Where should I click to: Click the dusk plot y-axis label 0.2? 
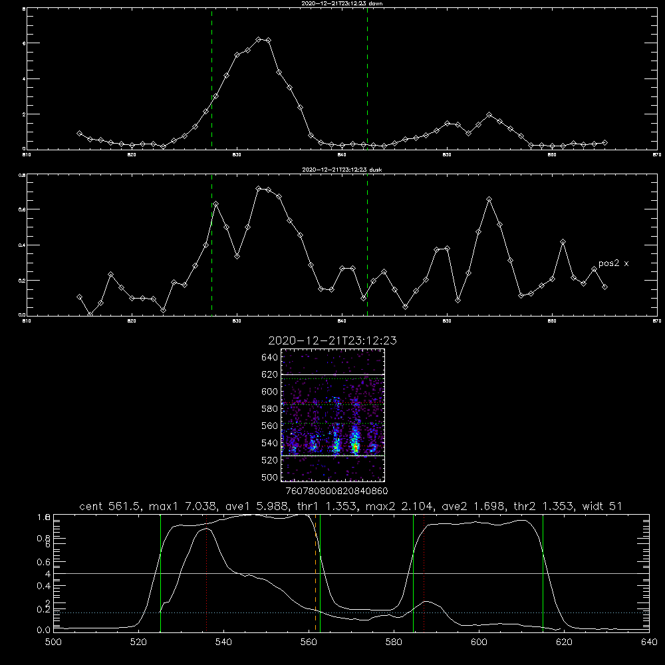22,281
